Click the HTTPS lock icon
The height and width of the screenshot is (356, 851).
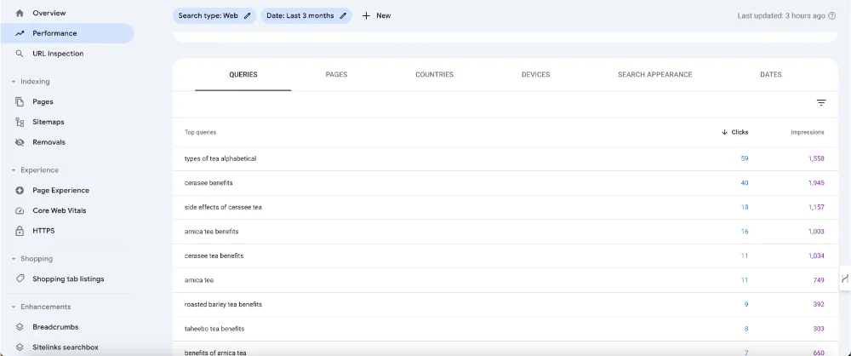(20, 231)
